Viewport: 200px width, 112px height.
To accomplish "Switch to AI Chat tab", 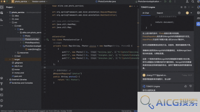I will click(146, 13).
